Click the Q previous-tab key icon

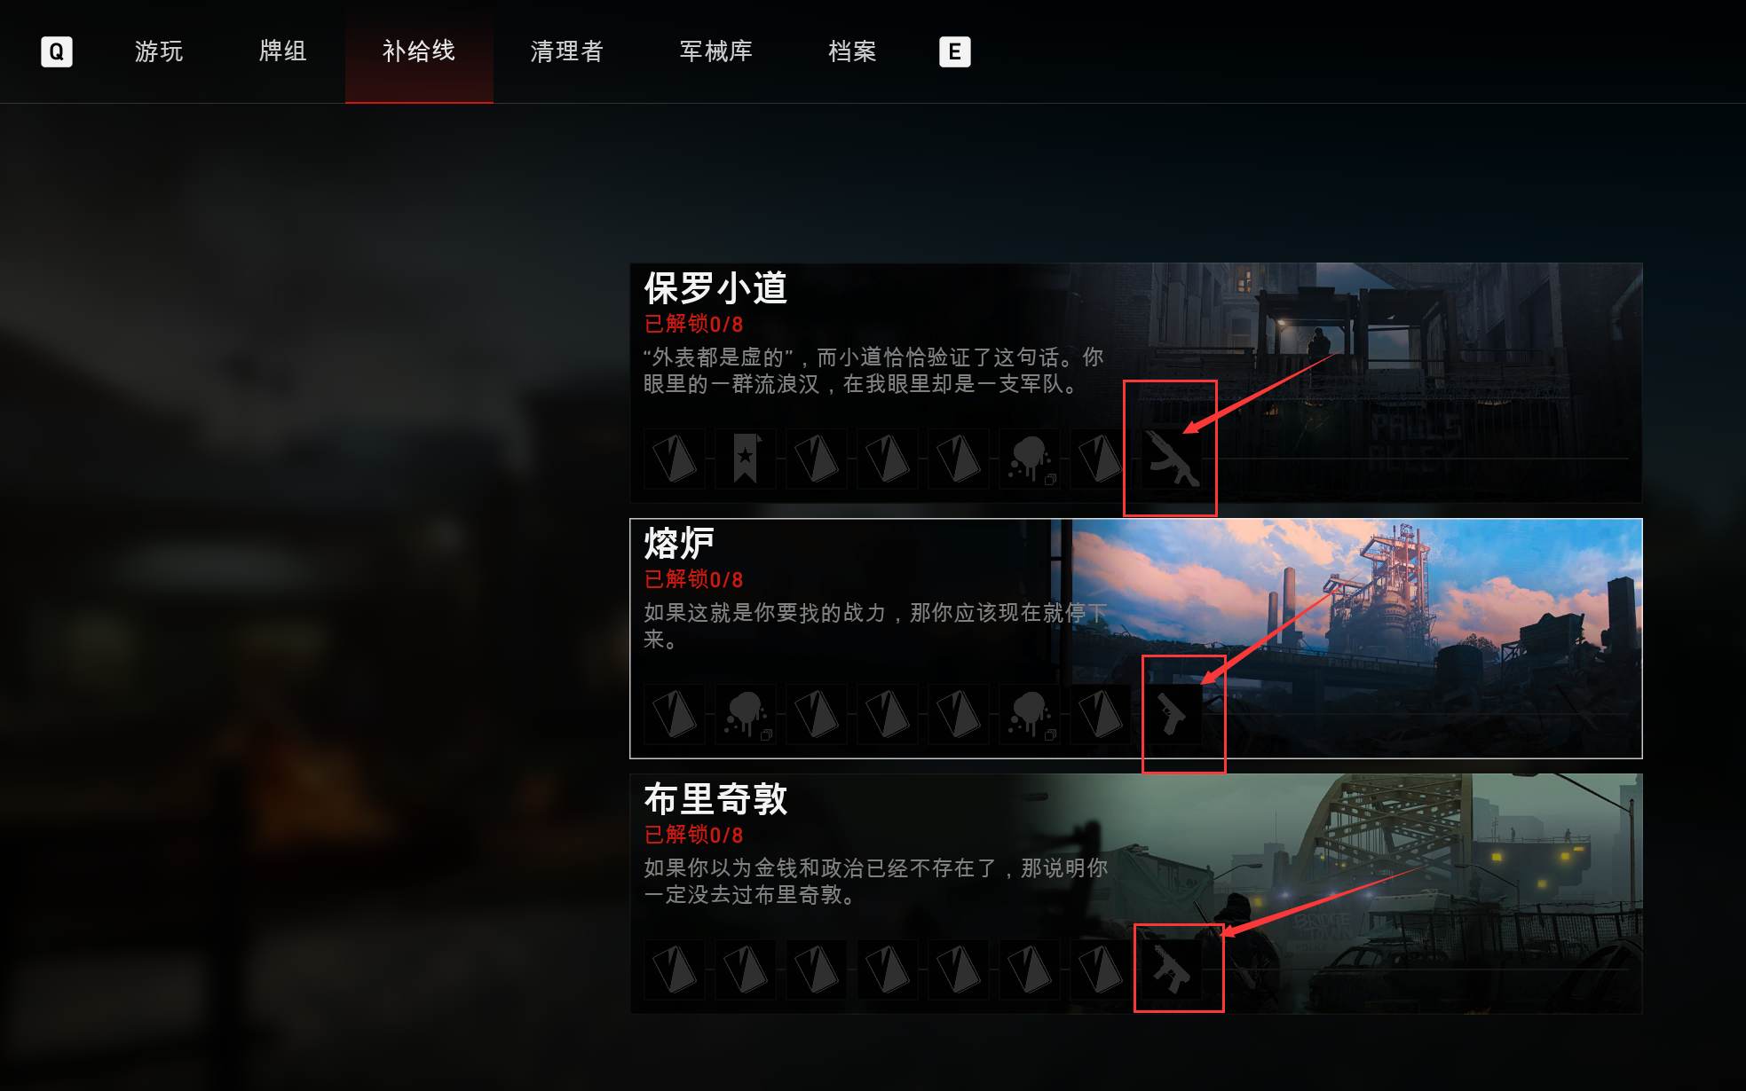pos(57,51)
